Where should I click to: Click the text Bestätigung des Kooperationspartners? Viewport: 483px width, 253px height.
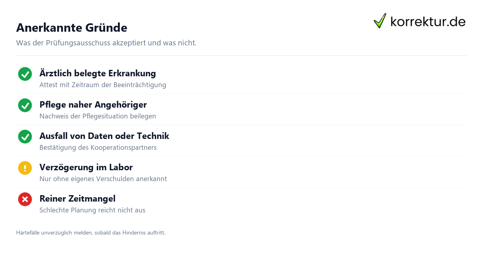pyautogui.click(x=98, y=147)
